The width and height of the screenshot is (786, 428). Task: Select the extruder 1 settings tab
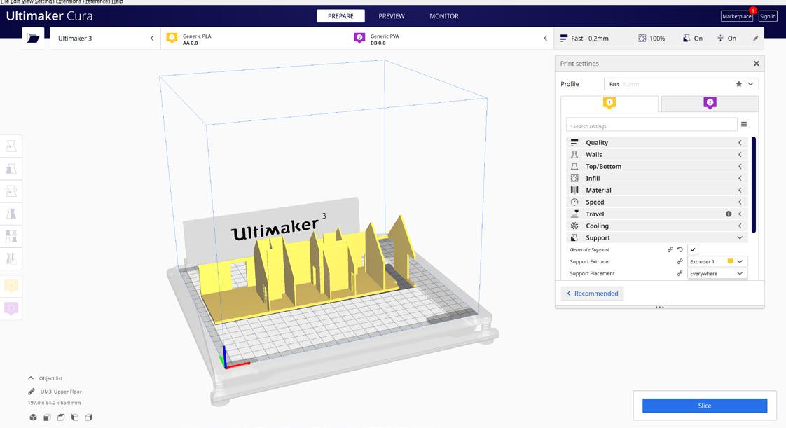pos(609,103)
